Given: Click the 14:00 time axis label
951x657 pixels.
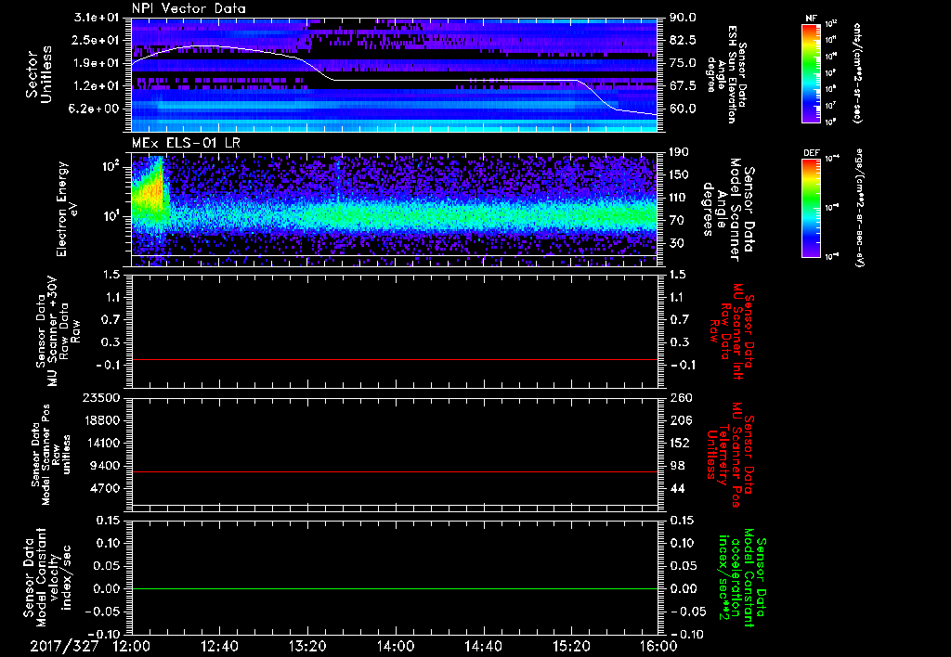Looking at the screenshot, I should coord(395,645).
